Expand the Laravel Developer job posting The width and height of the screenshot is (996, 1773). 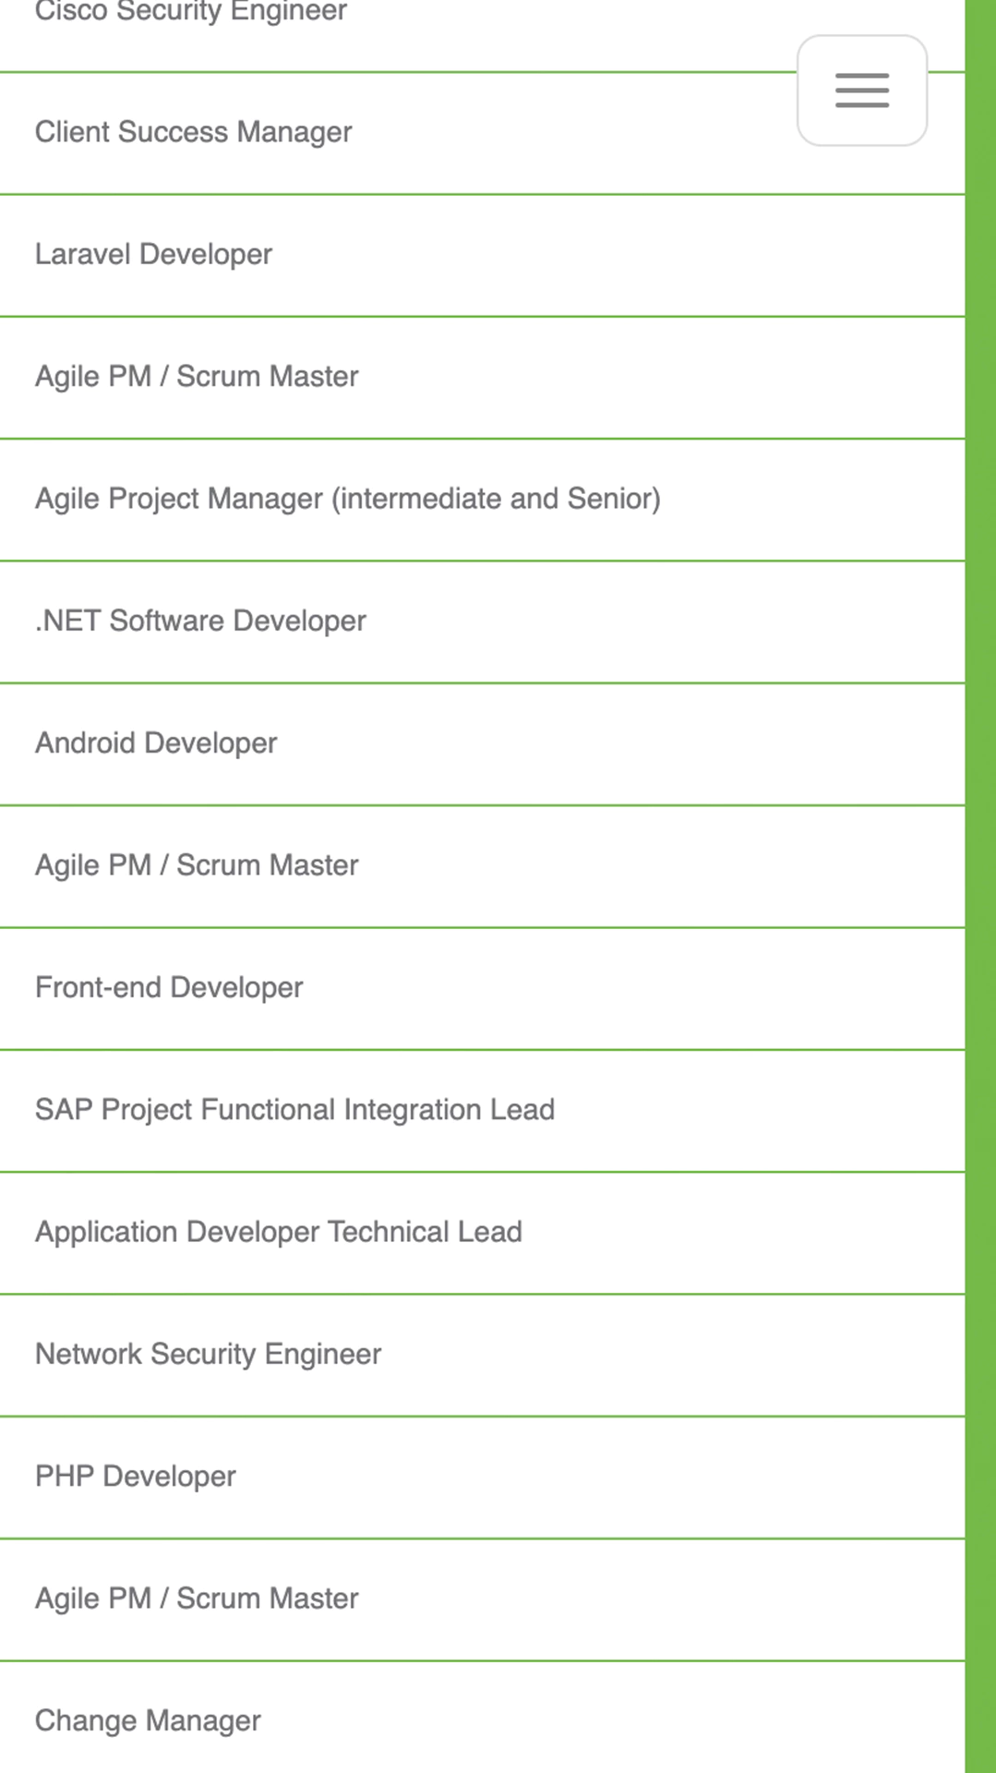153,254
